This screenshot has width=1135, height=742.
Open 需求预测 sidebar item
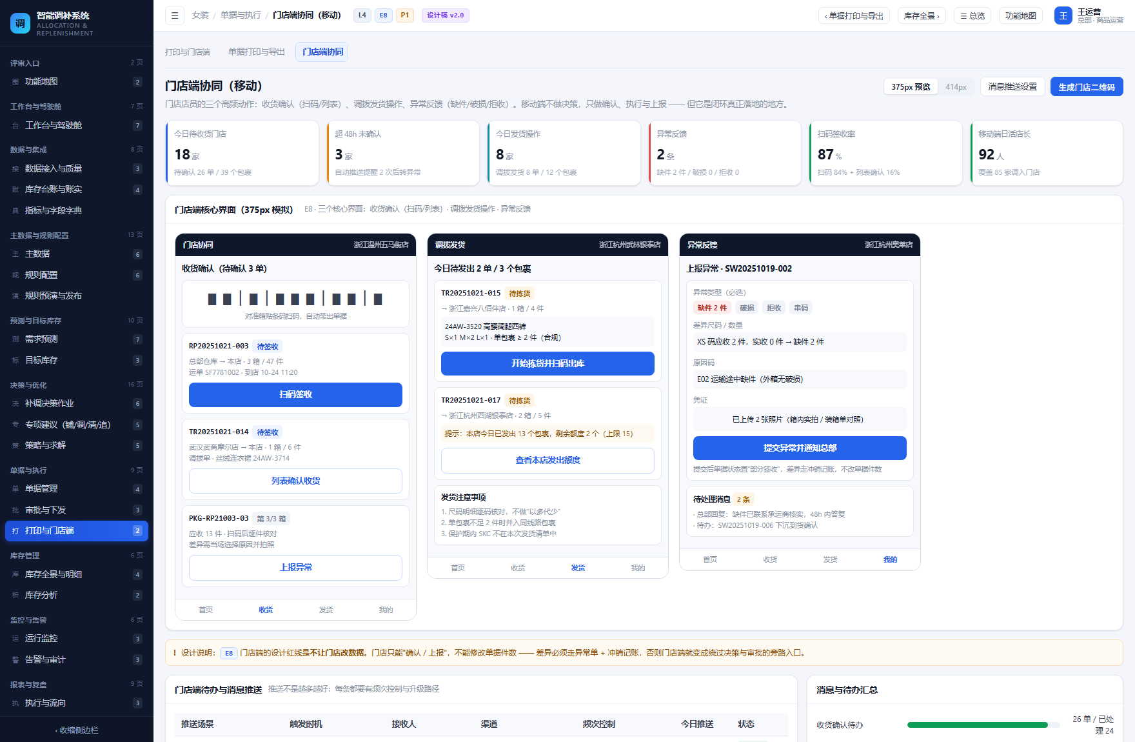77,339
